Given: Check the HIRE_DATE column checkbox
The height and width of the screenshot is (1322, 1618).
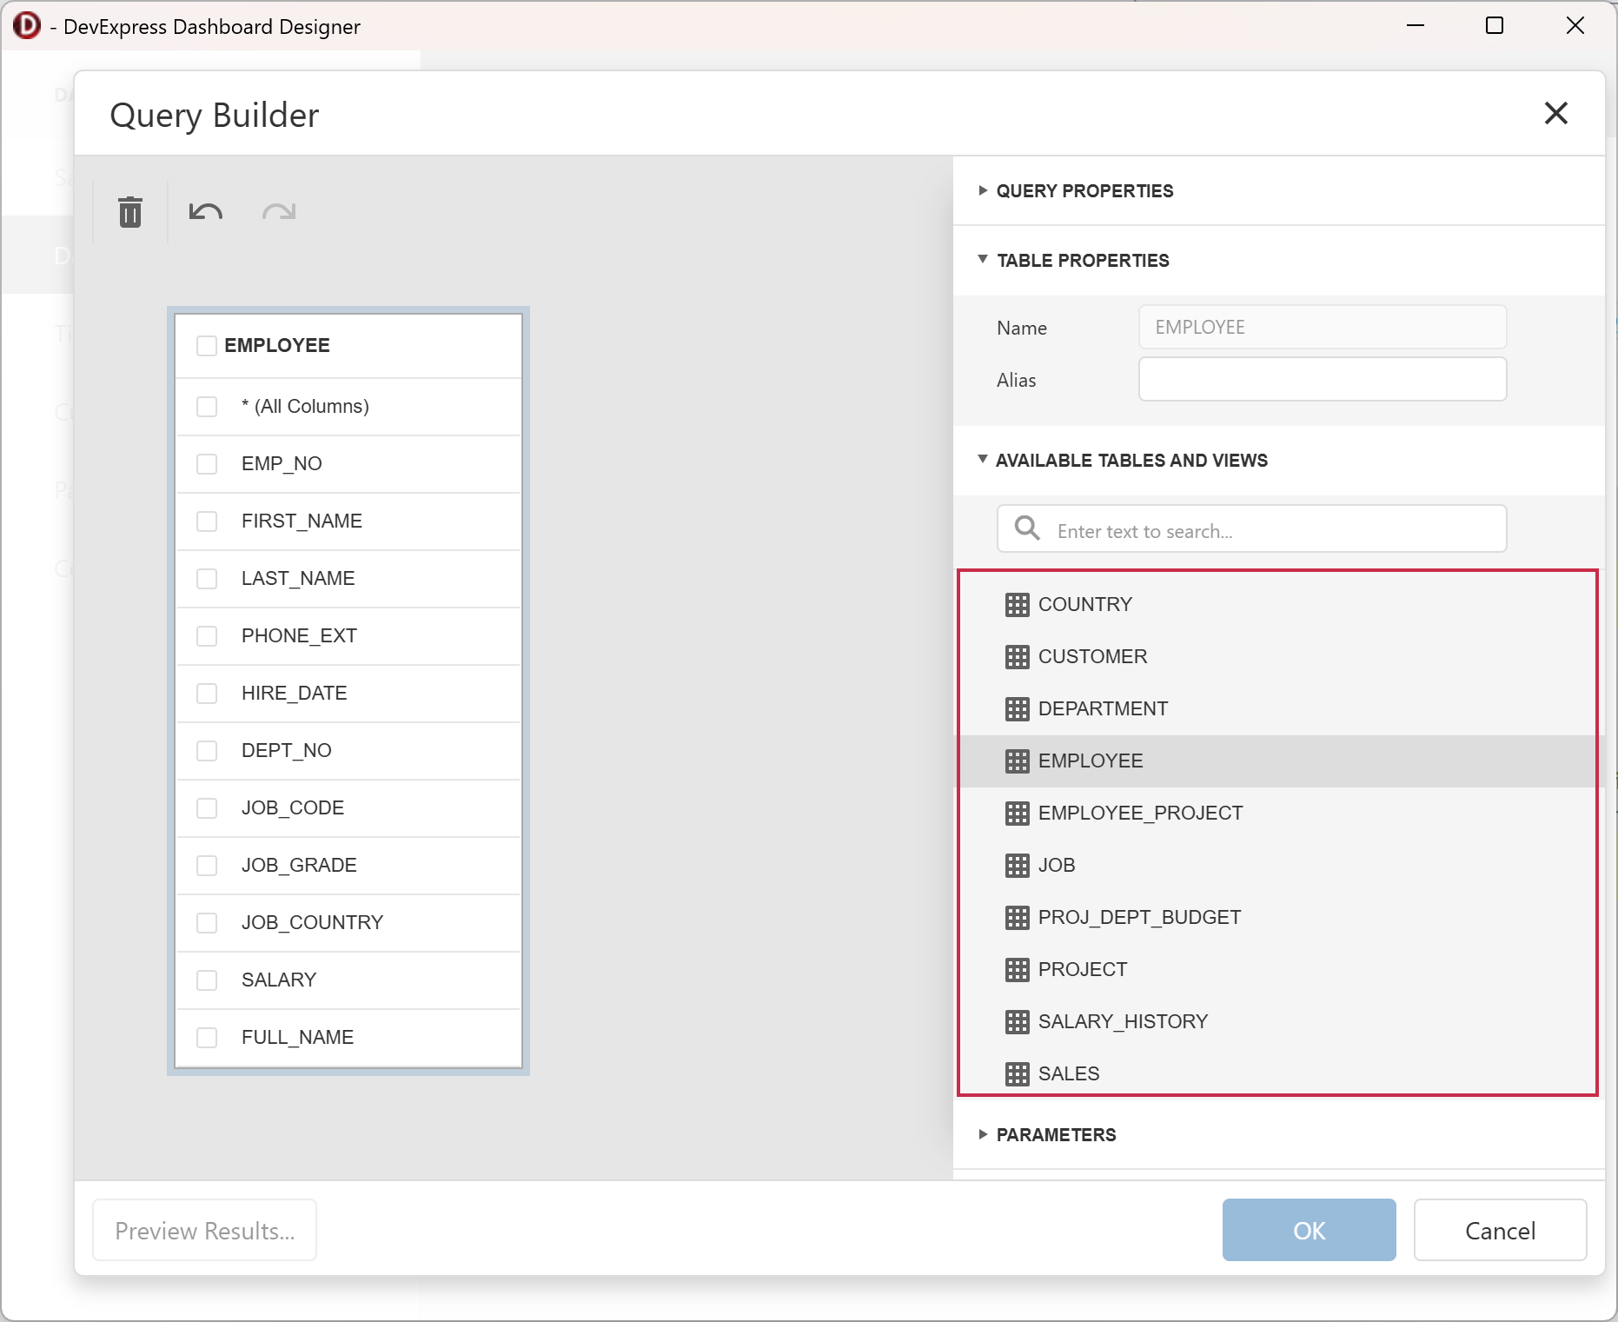Looking at the screenshot, I should pyautogui.click(x=207, y=694).
